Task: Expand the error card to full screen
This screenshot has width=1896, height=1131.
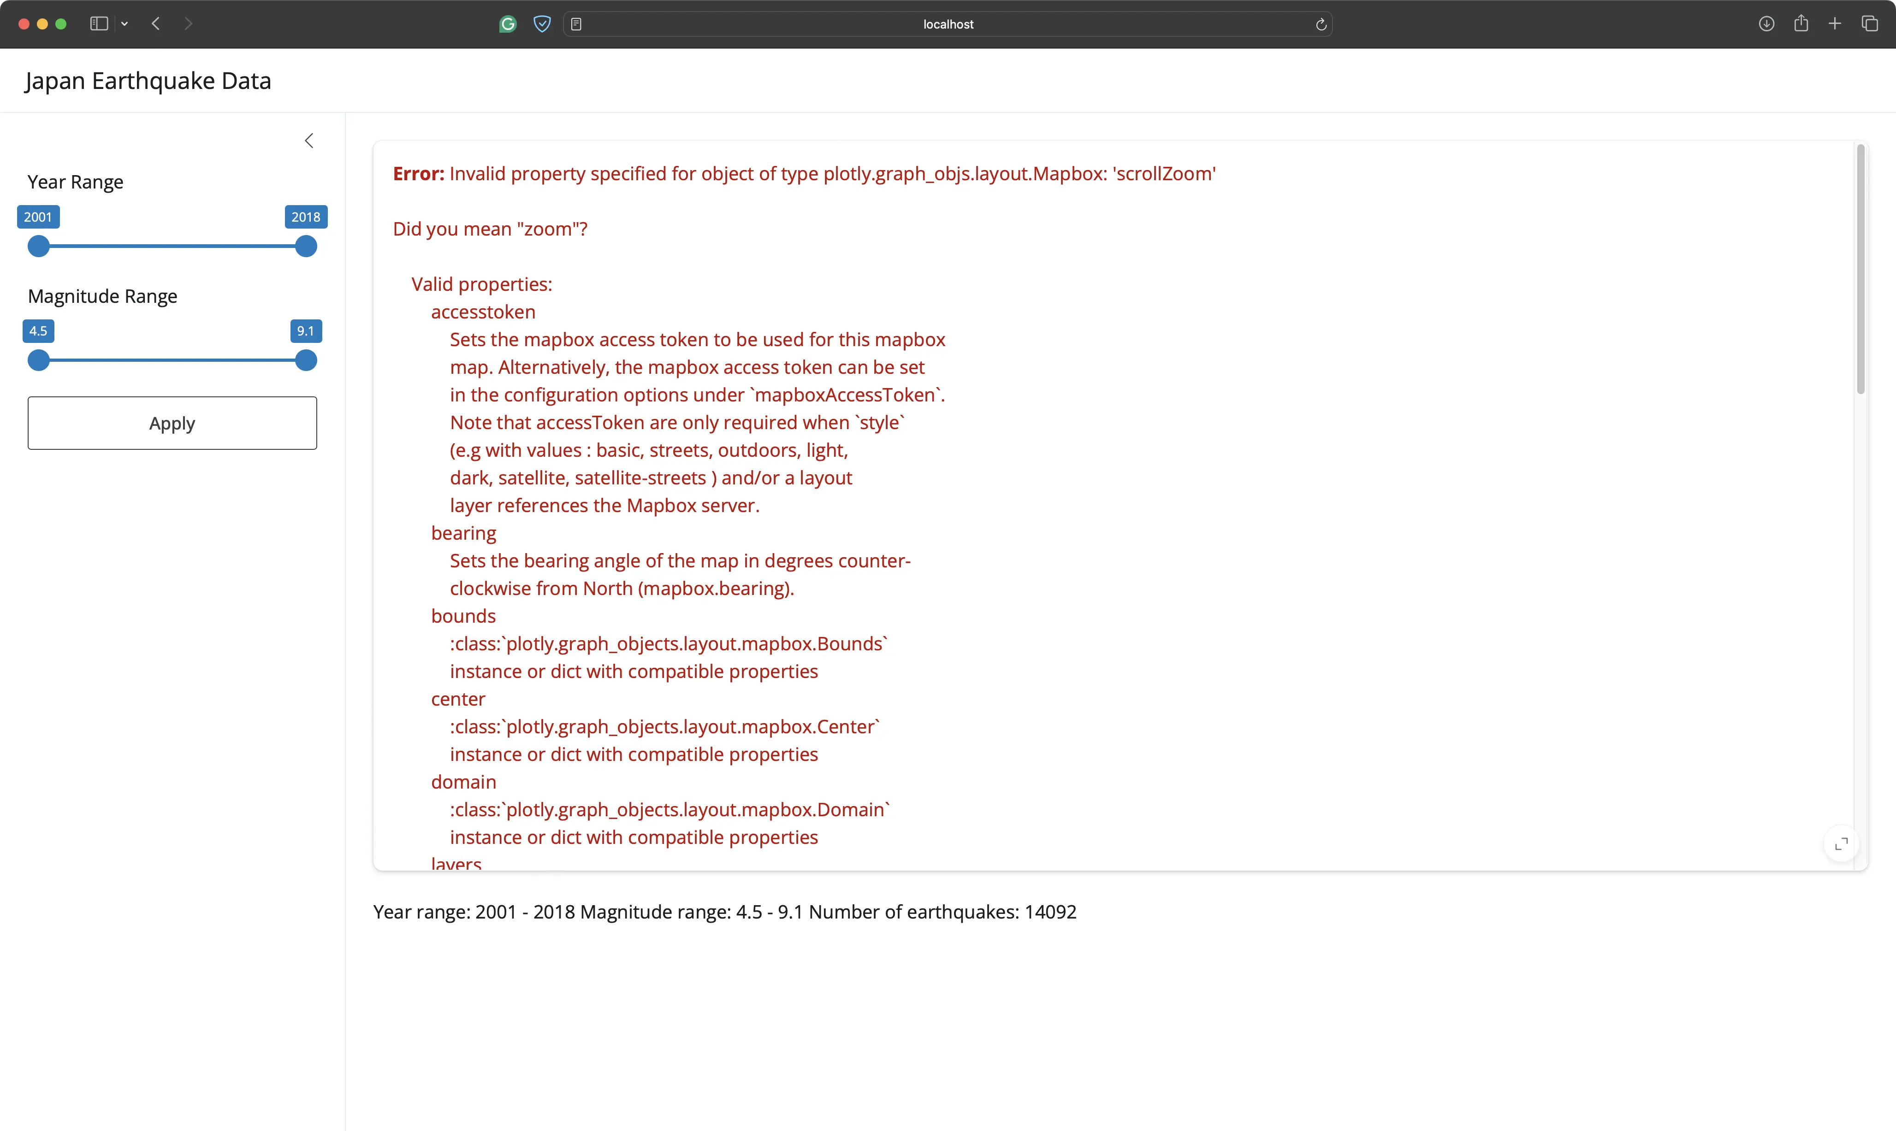Action: tap(1841, 844)
